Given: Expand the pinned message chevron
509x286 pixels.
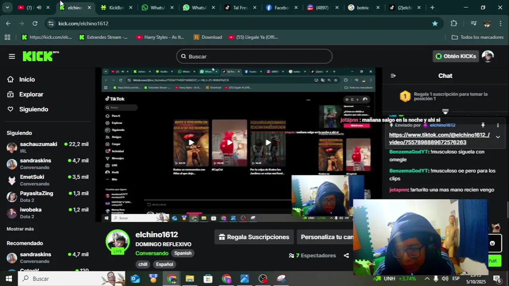Looking at the screenshot, I should pyautogui.click(x=497, y=137).
